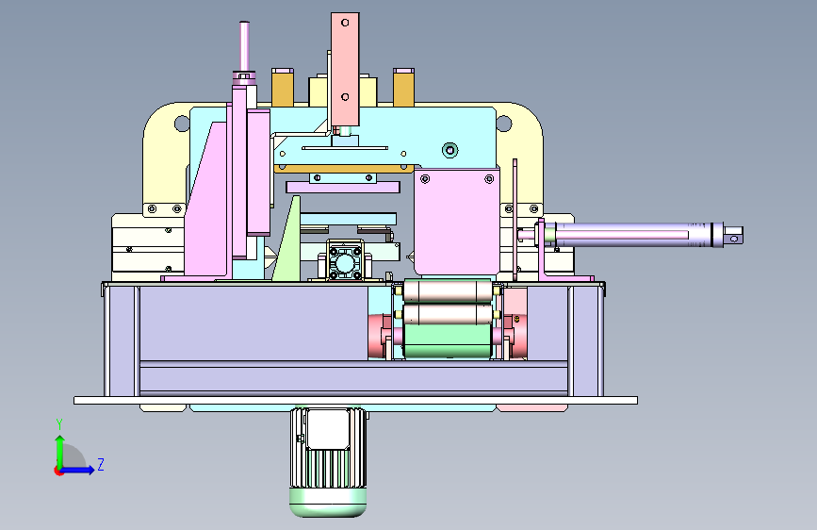Select the orange strip below the cyan plate
817x530 pixels.
click(344, 169)
